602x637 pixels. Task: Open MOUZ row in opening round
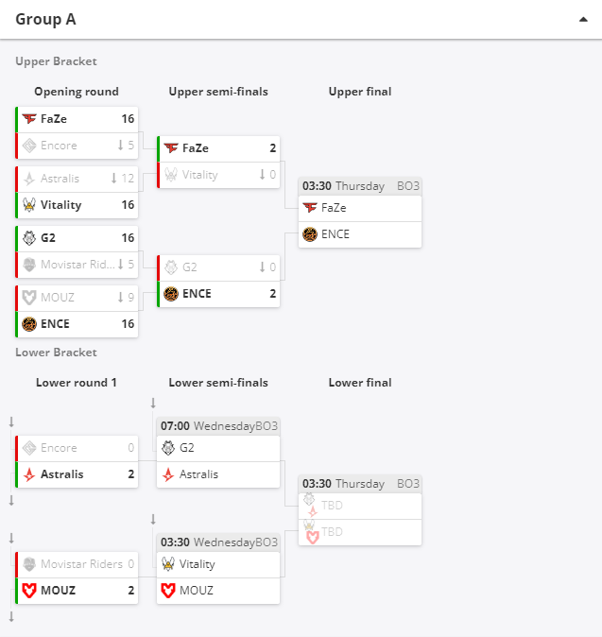(77, 298)
